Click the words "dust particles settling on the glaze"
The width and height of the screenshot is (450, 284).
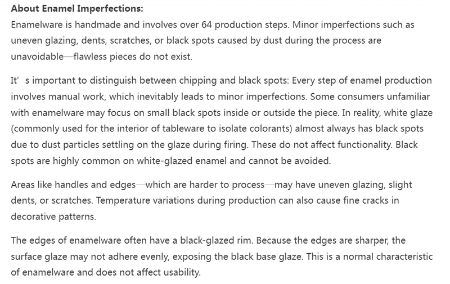[112, 144]
